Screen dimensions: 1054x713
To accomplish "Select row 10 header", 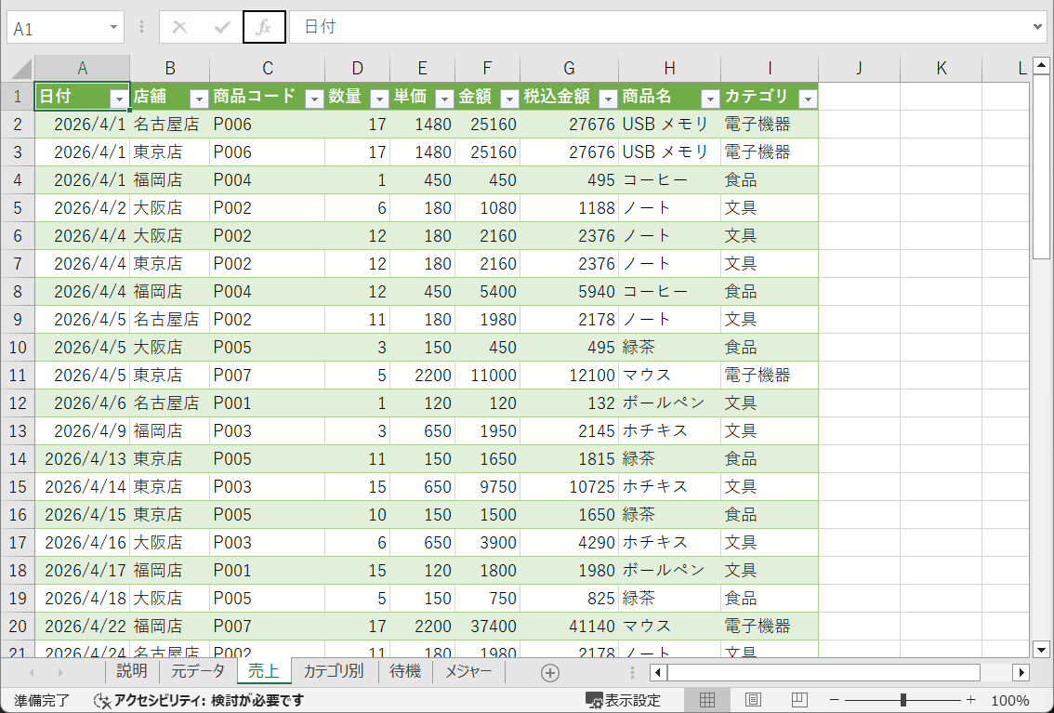I will coord(18,348).
